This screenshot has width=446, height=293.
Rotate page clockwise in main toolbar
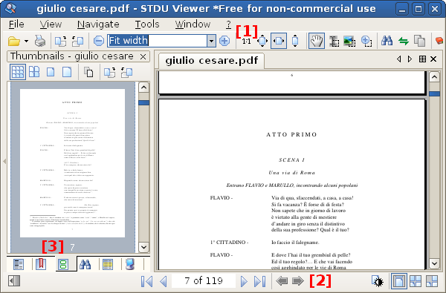[x=60, y=41]
